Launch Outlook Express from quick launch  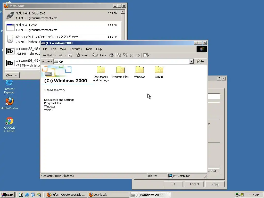click(x=33, y=195)
